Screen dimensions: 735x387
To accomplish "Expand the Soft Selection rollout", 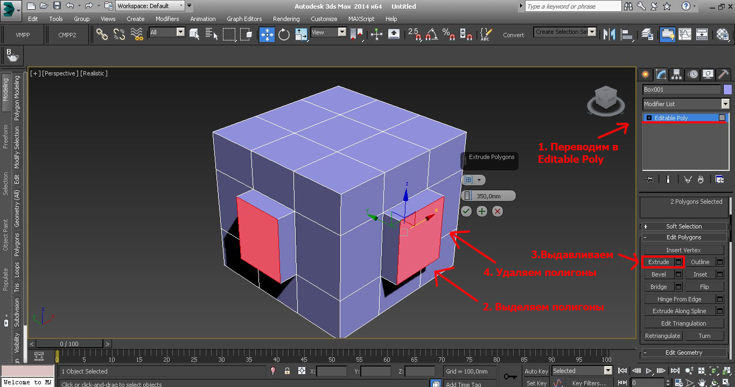I will (x=684, y=226).
